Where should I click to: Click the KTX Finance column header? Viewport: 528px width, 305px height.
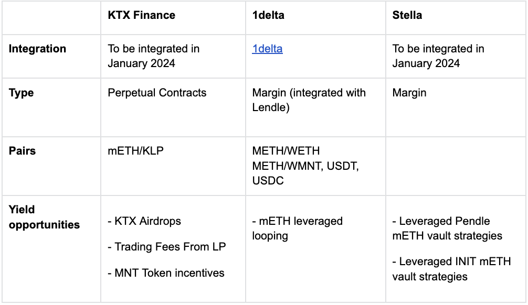(141, 15)
